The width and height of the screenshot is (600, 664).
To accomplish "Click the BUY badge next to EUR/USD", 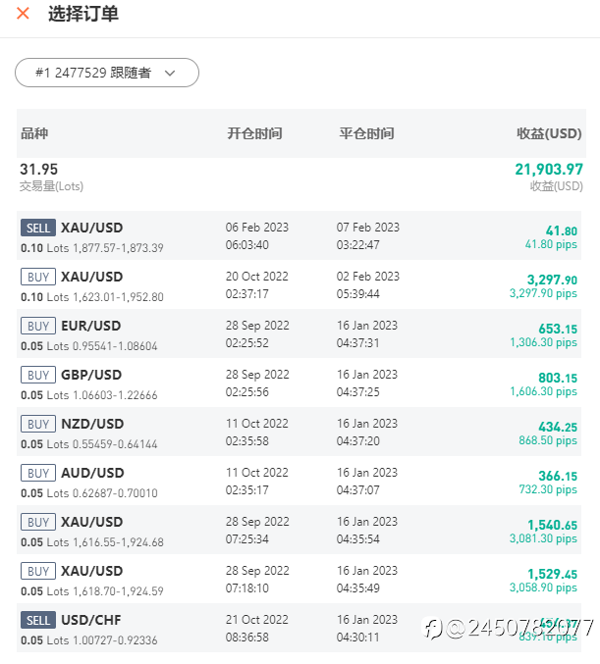I will click(x=38, y=326).
